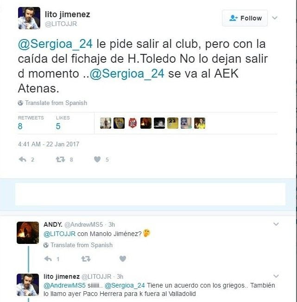The image size is (297, 302).
Task: Open options chevron next to Follow button
Action: click(275, 18)
